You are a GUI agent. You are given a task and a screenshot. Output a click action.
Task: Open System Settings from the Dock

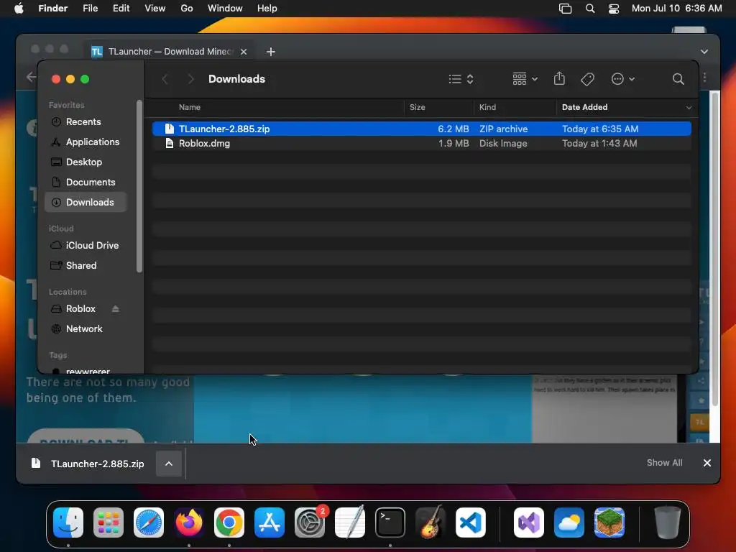coord(310,523)
